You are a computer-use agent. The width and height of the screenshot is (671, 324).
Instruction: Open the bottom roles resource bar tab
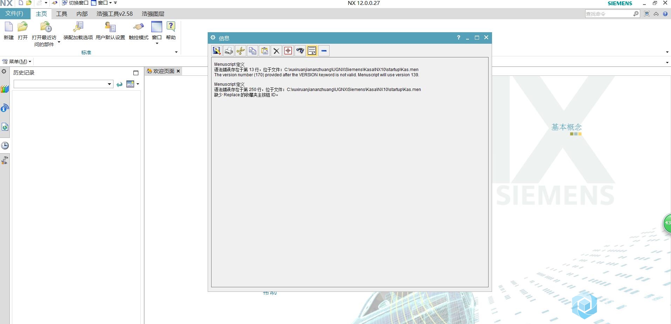pyautogui.click(x=5, y=160)
